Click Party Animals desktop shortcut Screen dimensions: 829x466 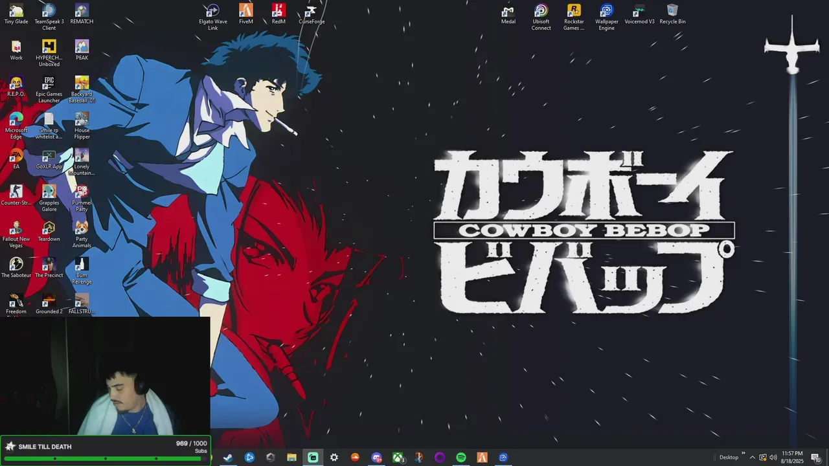tap(82, 234)
